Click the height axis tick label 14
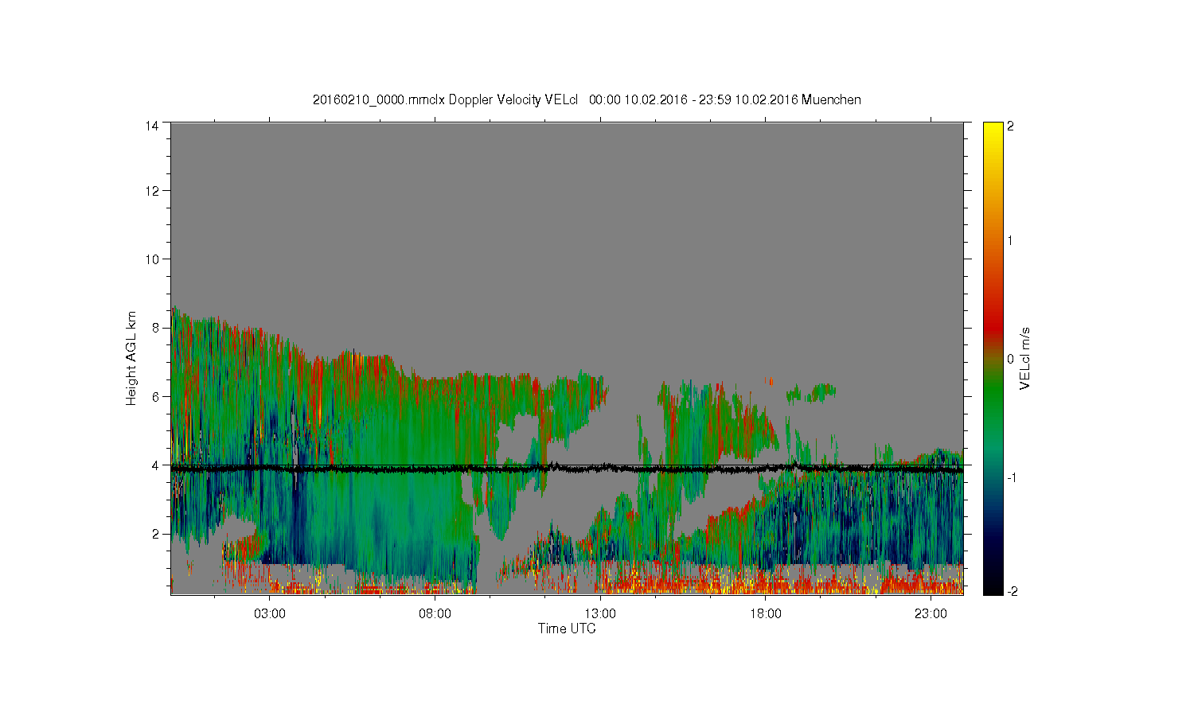Viewport: 1194px width, 716px height. point(151,126)
